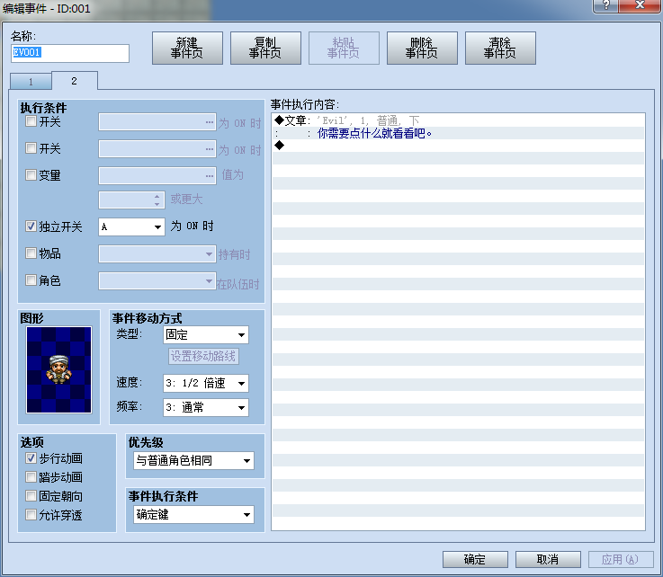Select the empty diamond command line

pyautogui.click(x=459, y=146)
